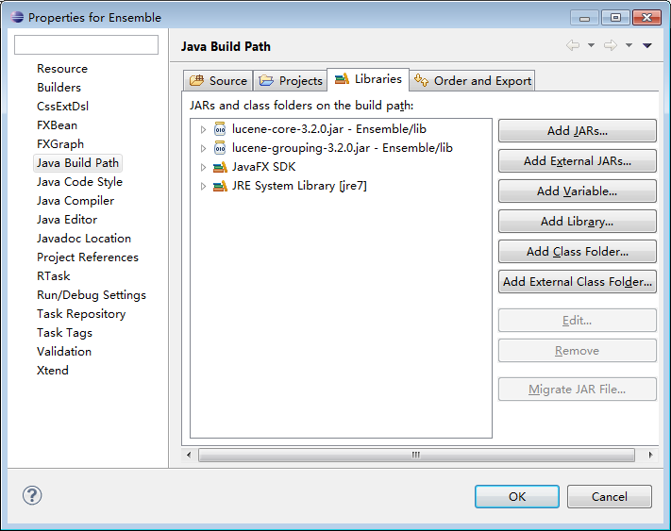Click the forward navigation arrow icon
The width and height of the screenshot is (671, 531).
tap(611, 45)
